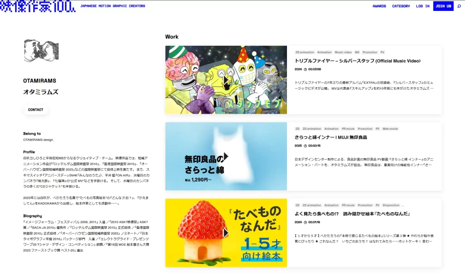Viewport: 465px width, 273px height.
Task: Open the トリプルファイヤー music video thumbnail
Action: [226, 80]
